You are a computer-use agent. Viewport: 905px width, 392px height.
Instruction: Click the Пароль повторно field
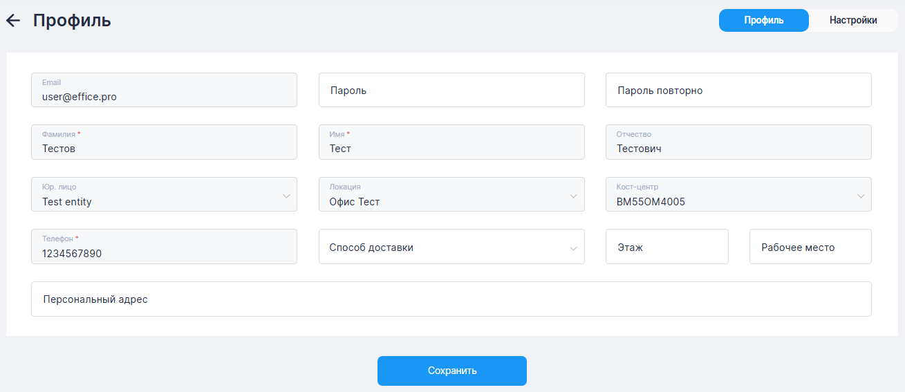click(738, 91)
